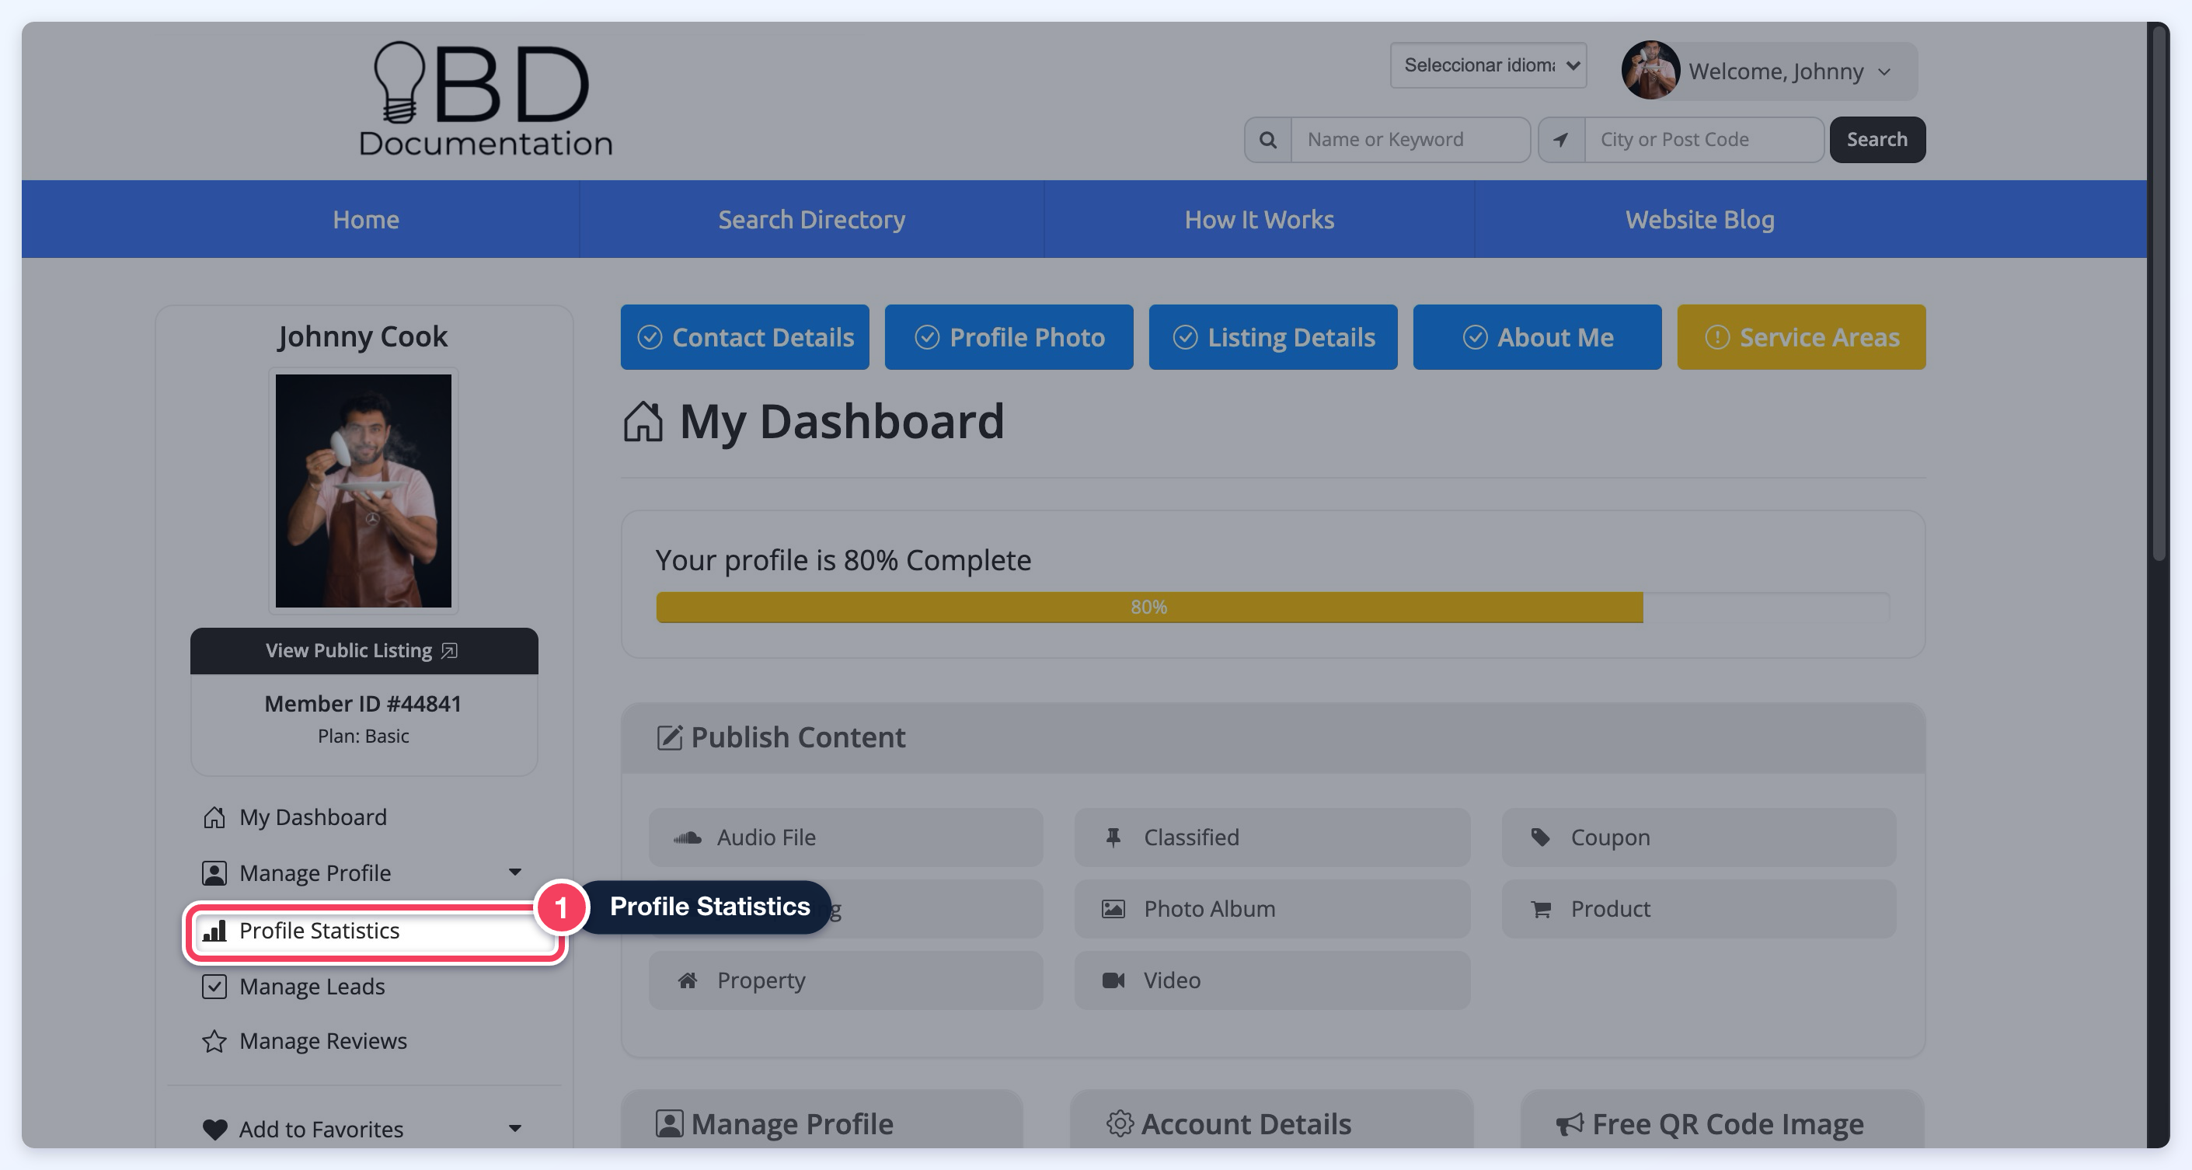Open the Contact Details step button
The image size is (2192, 1170).
click(x=744, y=337)
